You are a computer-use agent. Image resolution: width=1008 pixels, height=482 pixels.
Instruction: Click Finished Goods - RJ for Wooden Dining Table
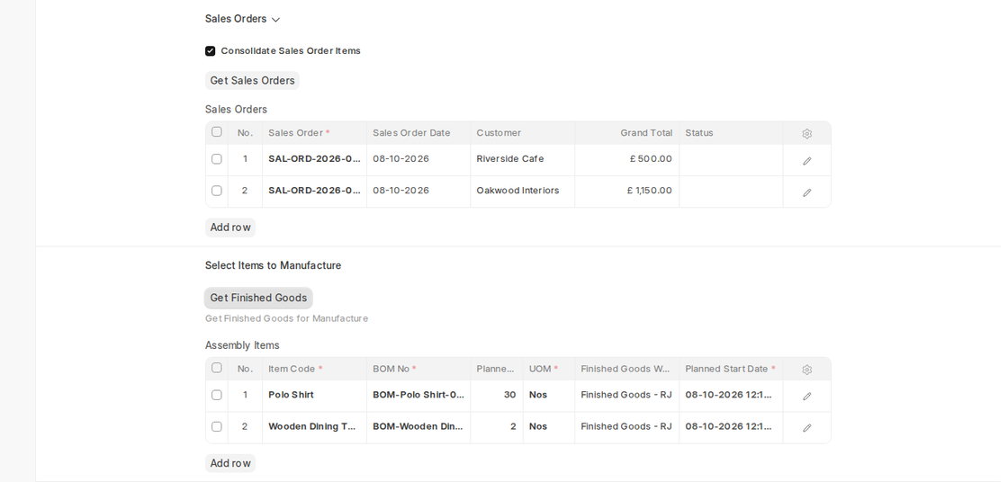coord(626,426)
